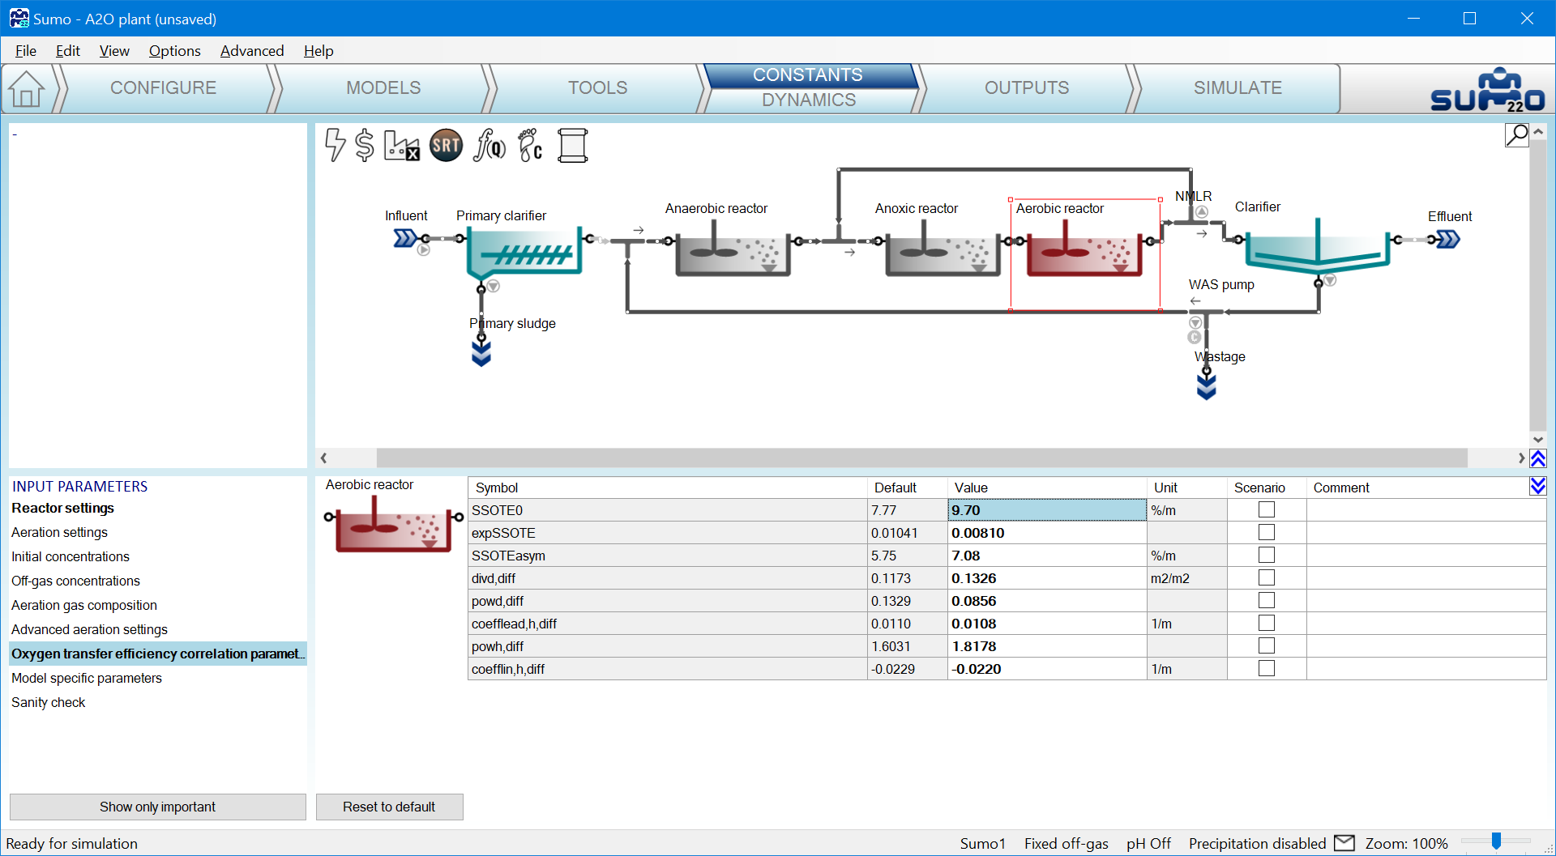
Task: Open the scroll notes icon
Action: [x=572, y=146]
